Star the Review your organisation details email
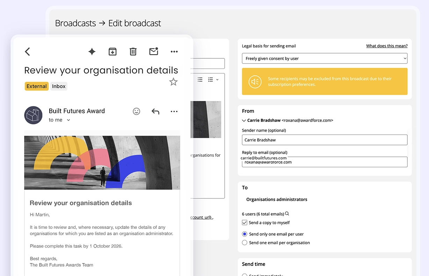 pyautogui.click(x=173, y=82)
